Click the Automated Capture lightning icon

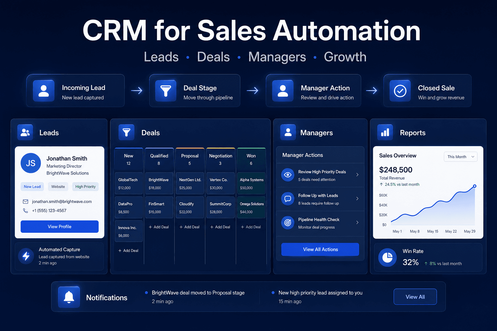26,256
